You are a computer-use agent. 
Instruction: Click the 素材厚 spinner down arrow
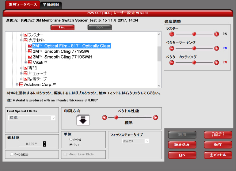coord(45,145)
